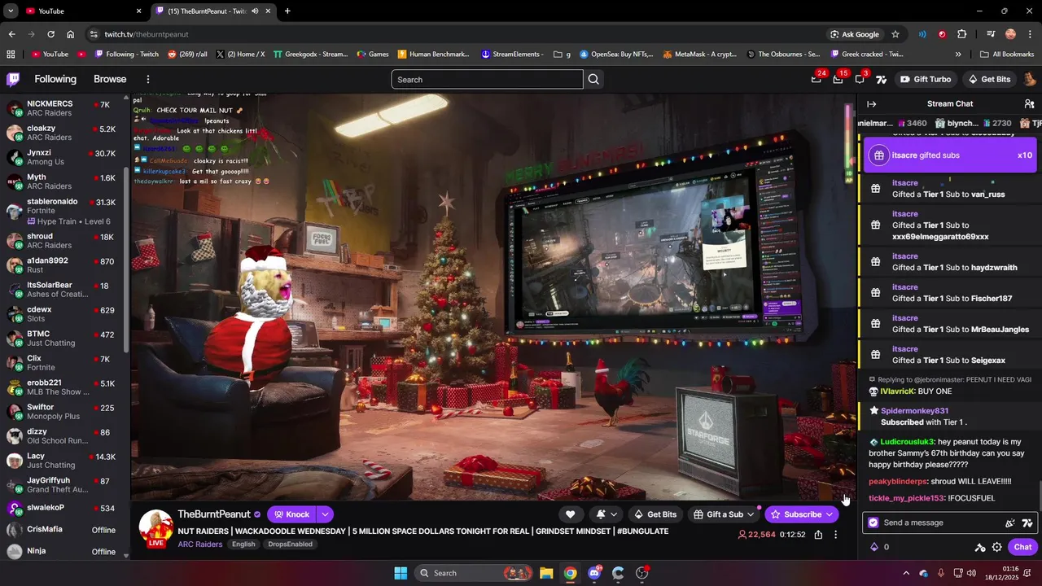Image resolution: width=1042 pixels, height=586 pixels.
Task: Open the Twitch home logo
Action: click(x=13, y=79)
